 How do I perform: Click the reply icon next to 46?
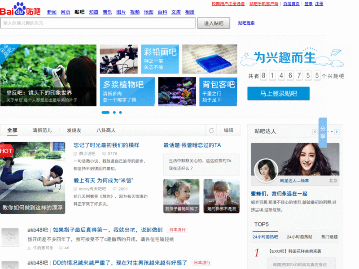tap(61, 248)
